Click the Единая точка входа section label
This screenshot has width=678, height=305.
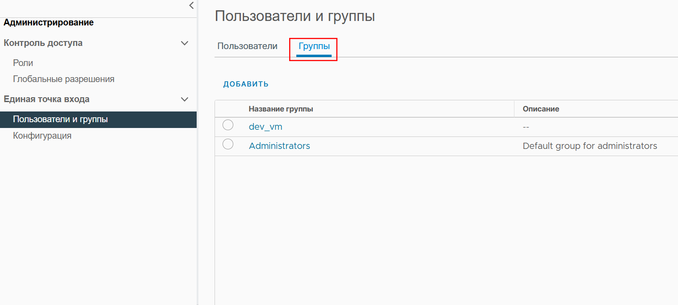46,99
